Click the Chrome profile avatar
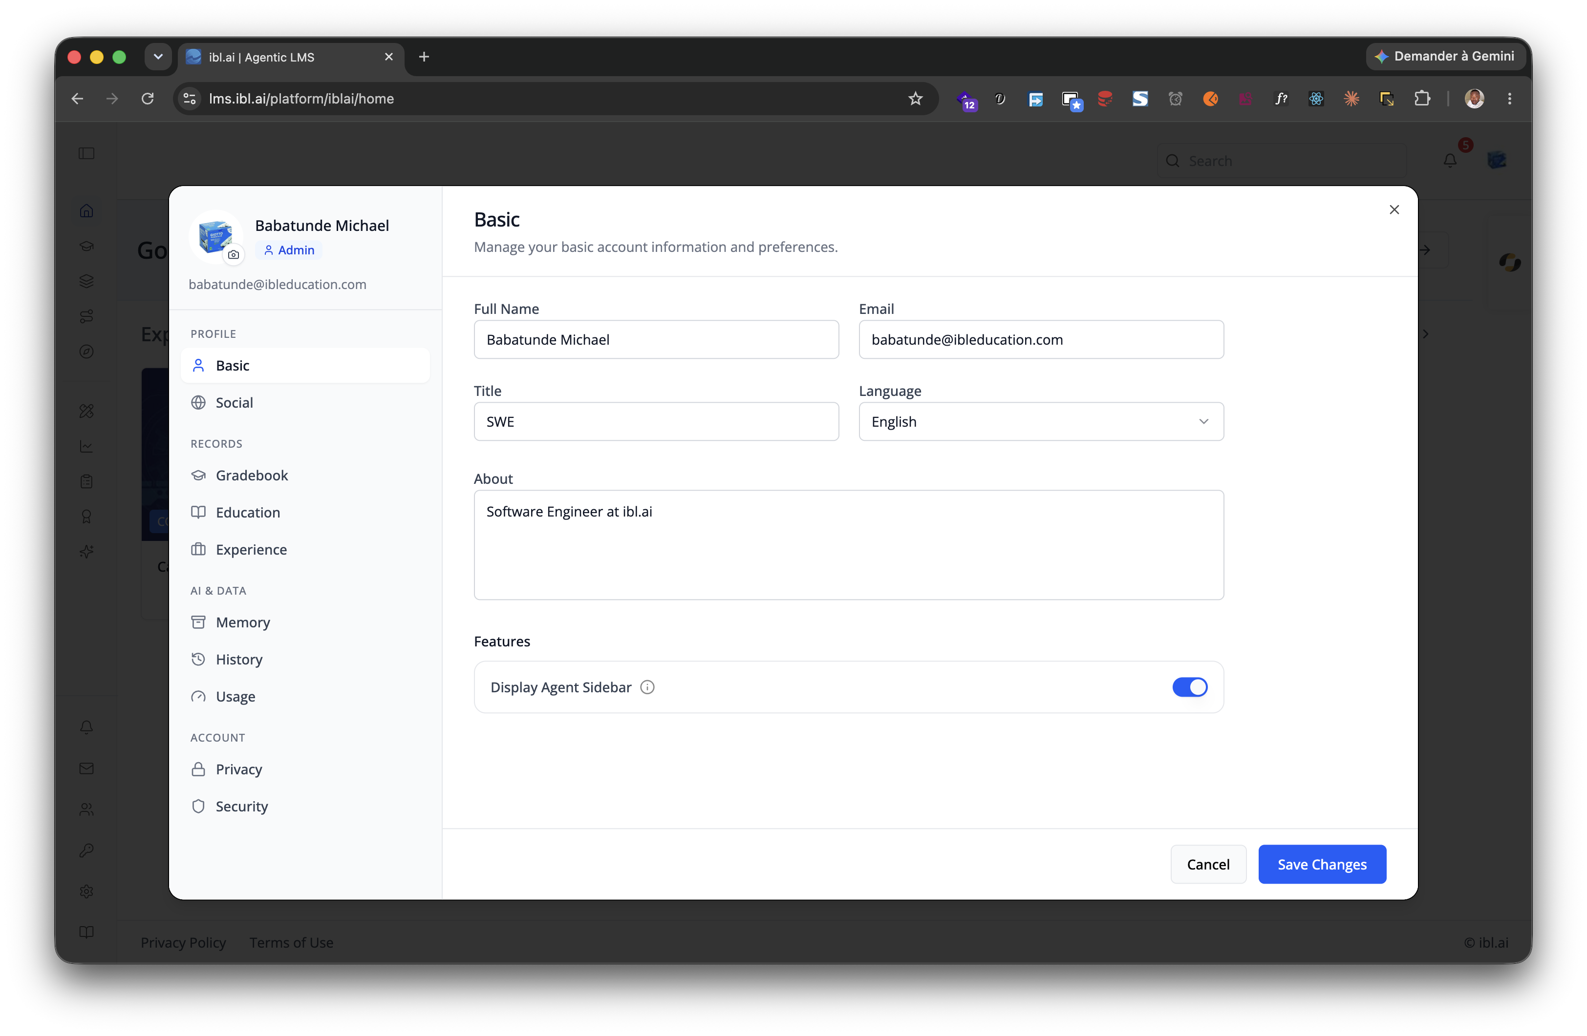 tap(1474, 99)
